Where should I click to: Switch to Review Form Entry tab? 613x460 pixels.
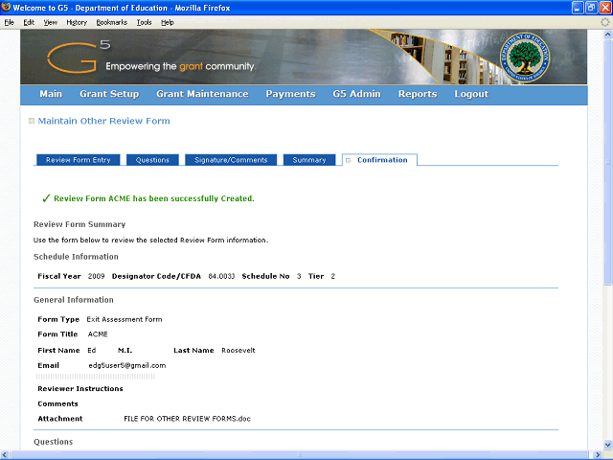pos(79,160)
